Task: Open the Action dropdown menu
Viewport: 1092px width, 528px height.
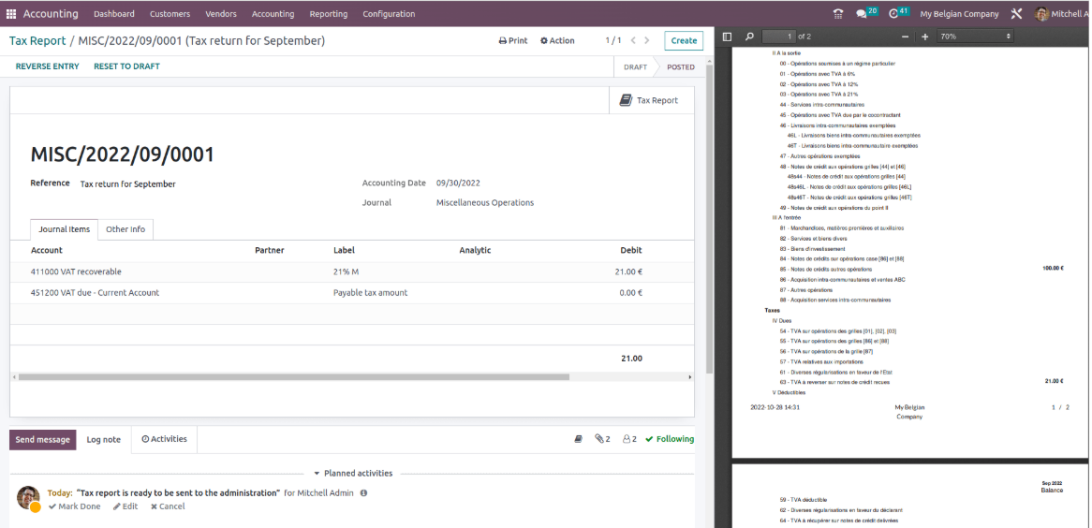Action: [558, 41]
